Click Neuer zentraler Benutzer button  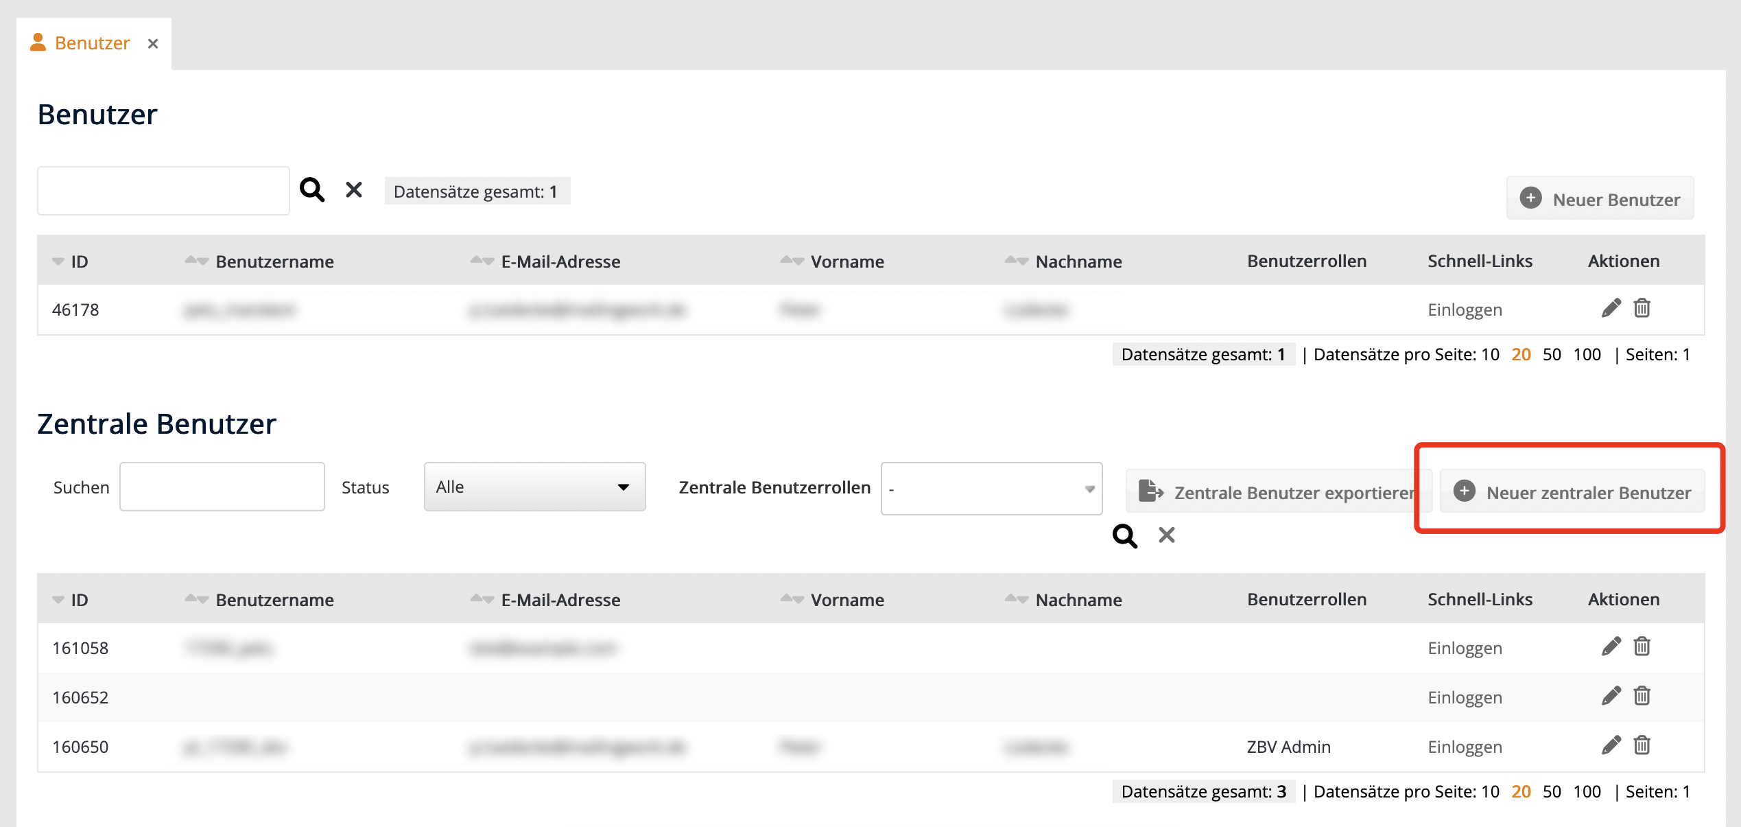1572,492
